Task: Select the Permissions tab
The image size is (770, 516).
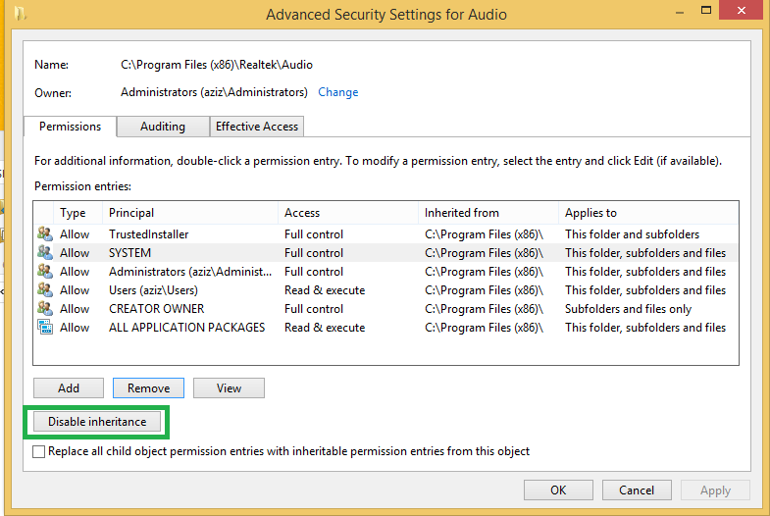Action: tap(70, 127)
